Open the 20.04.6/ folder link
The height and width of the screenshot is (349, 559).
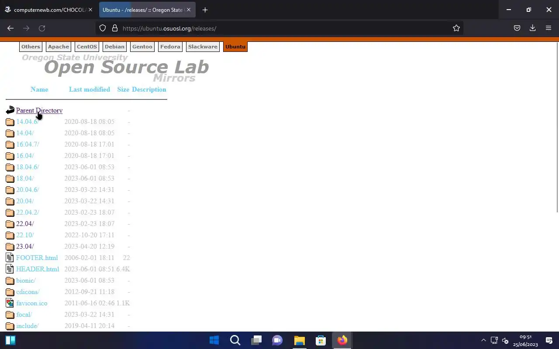pyautogui.click(x=28, y=190)
